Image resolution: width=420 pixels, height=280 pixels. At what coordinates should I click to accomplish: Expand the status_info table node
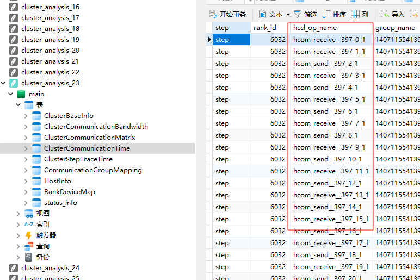pos(26,203)
